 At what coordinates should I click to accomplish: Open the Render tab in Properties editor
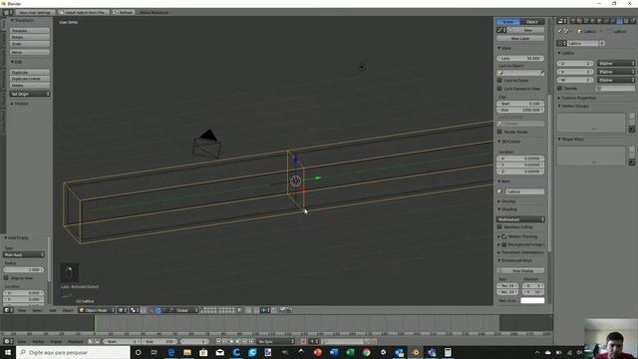[573, 21]
